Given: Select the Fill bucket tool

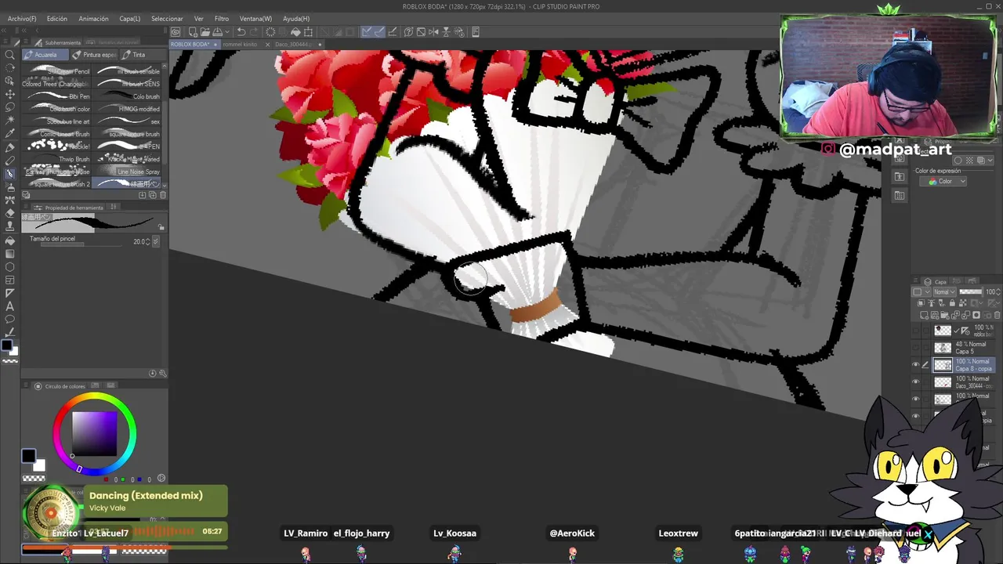Looking at the screenshot, I should (x=10, y=241).
